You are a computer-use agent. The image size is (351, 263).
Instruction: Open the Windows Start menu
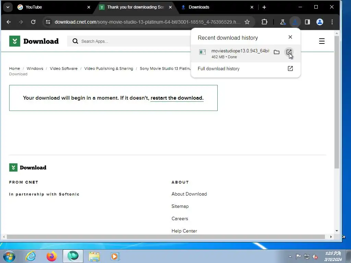click(x=9, y=256)
